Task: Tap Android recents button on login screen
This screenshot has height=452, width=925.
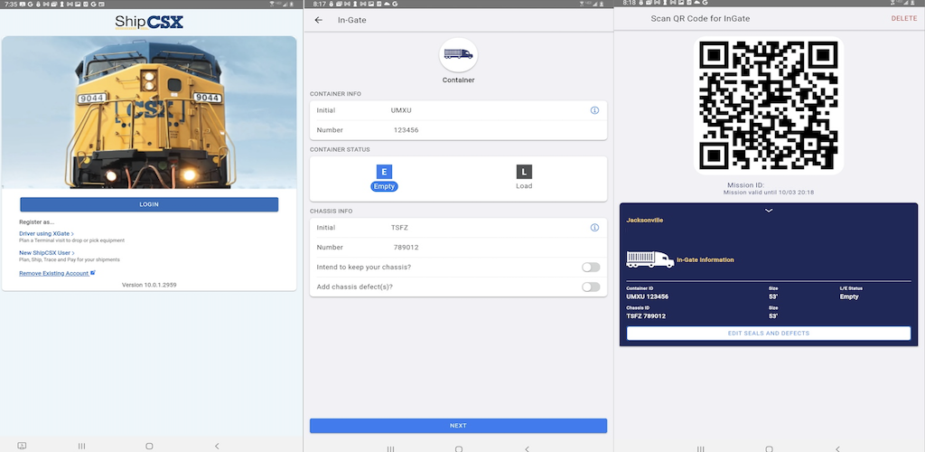Action: click(81, 446)
